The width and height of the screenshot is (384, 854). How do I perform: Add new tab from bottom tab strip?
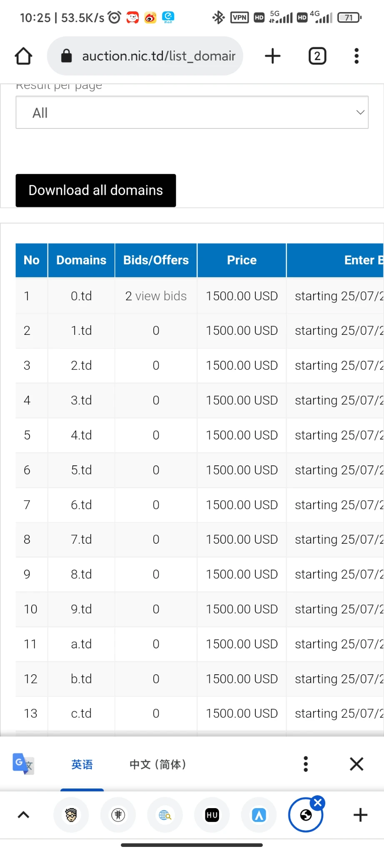coord(360,815)
